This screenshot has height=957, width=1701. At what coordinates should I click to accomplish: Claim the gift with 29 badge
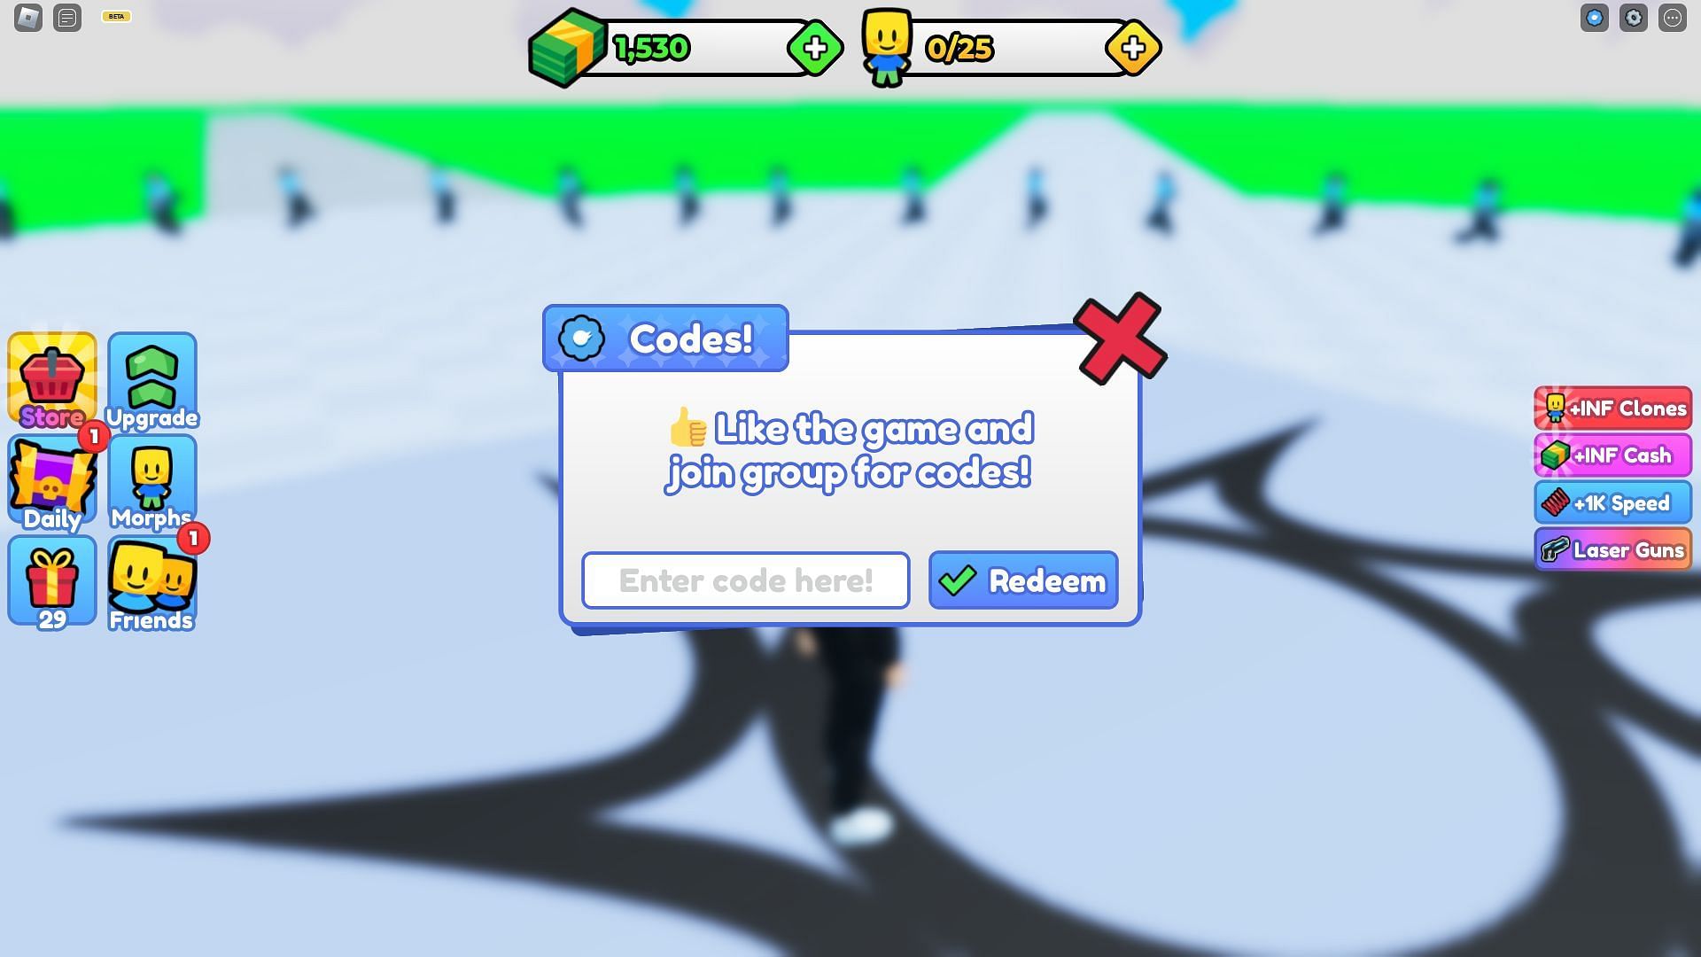click(x=50, y=582)
